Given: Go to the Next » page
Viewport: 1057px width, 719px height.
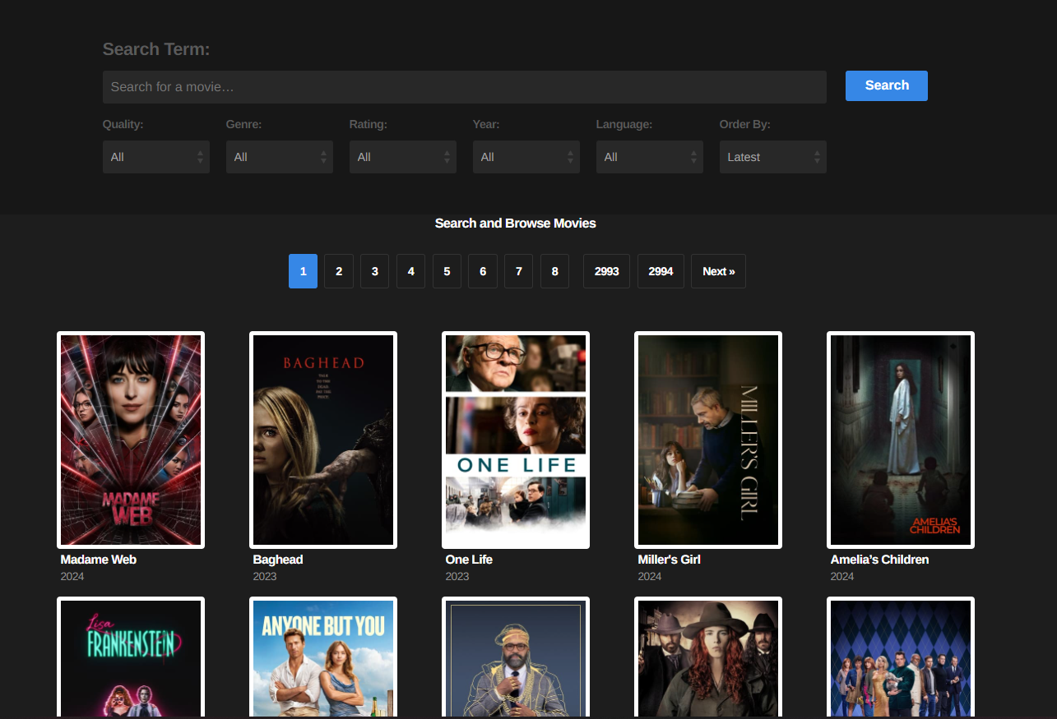Looking at the screenshot, I should click(x=718, y=271).
